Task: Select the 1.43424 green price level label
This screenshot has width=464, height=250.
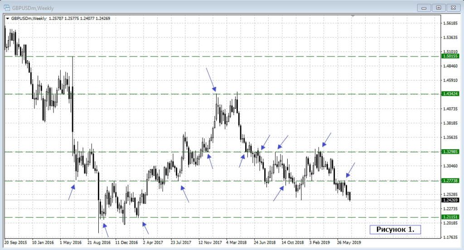Action: pyautogui.click(x=451, y=94)
